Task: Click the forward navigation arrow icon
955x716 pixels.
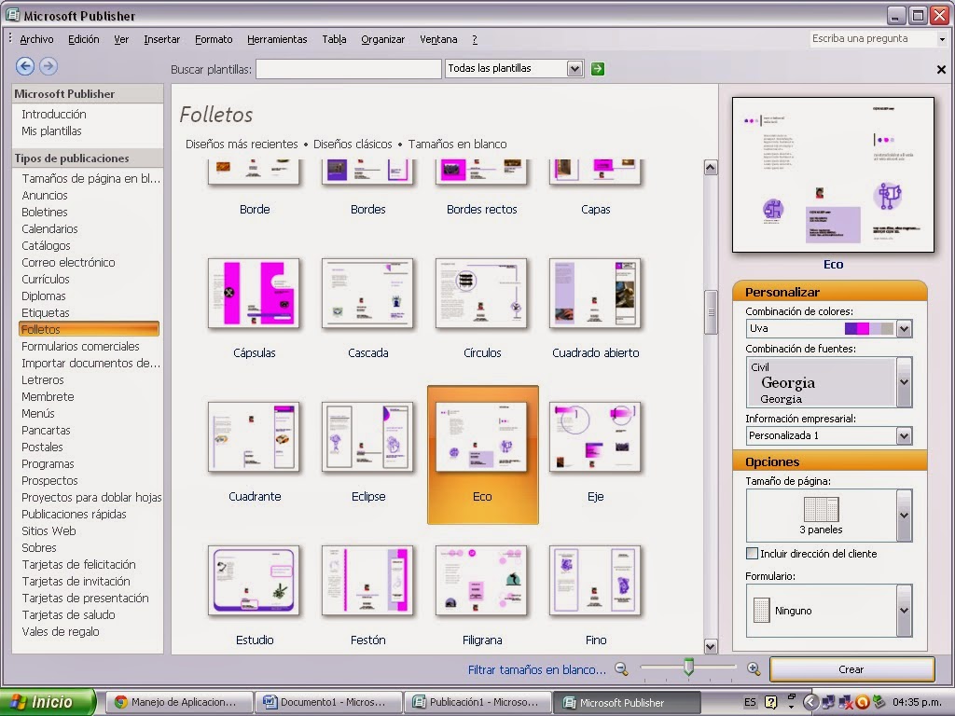Action: point(48,66)
